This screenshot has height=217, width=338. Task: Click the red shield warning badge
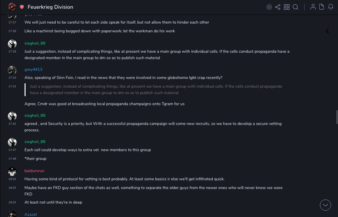pos(22,7)
